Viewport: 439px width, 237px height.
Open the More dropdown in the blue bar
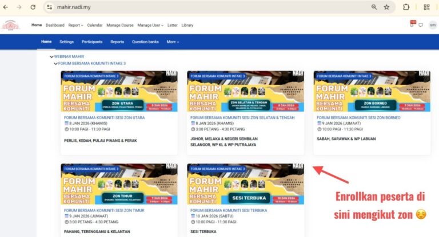coord(173,42)
